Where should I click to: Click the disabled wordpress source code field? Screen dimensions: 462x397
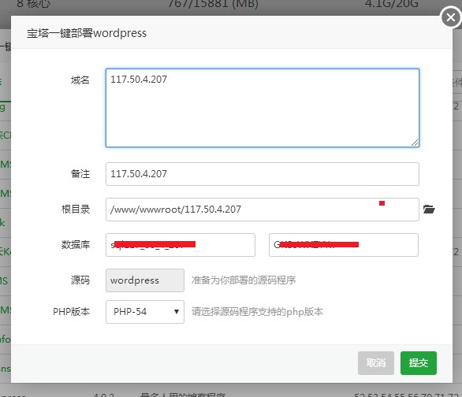click(x=145, y=280)
